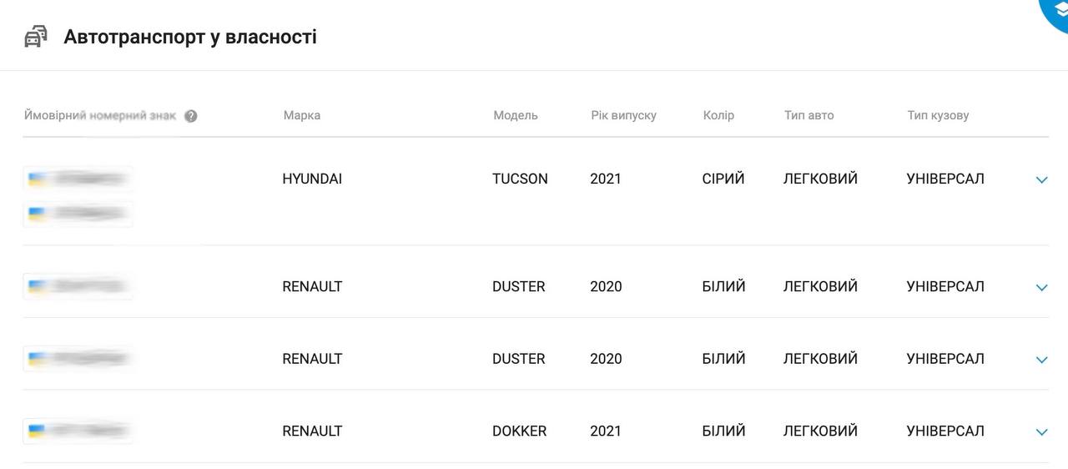Screen dimensions: 1068x469
Task: Click the blue round layers button
Action: pyautogui.click(x=1057, y=8)
